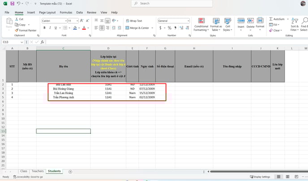Increase font size with the large A icon
The image size is (308, 181).
coord(82,21)
